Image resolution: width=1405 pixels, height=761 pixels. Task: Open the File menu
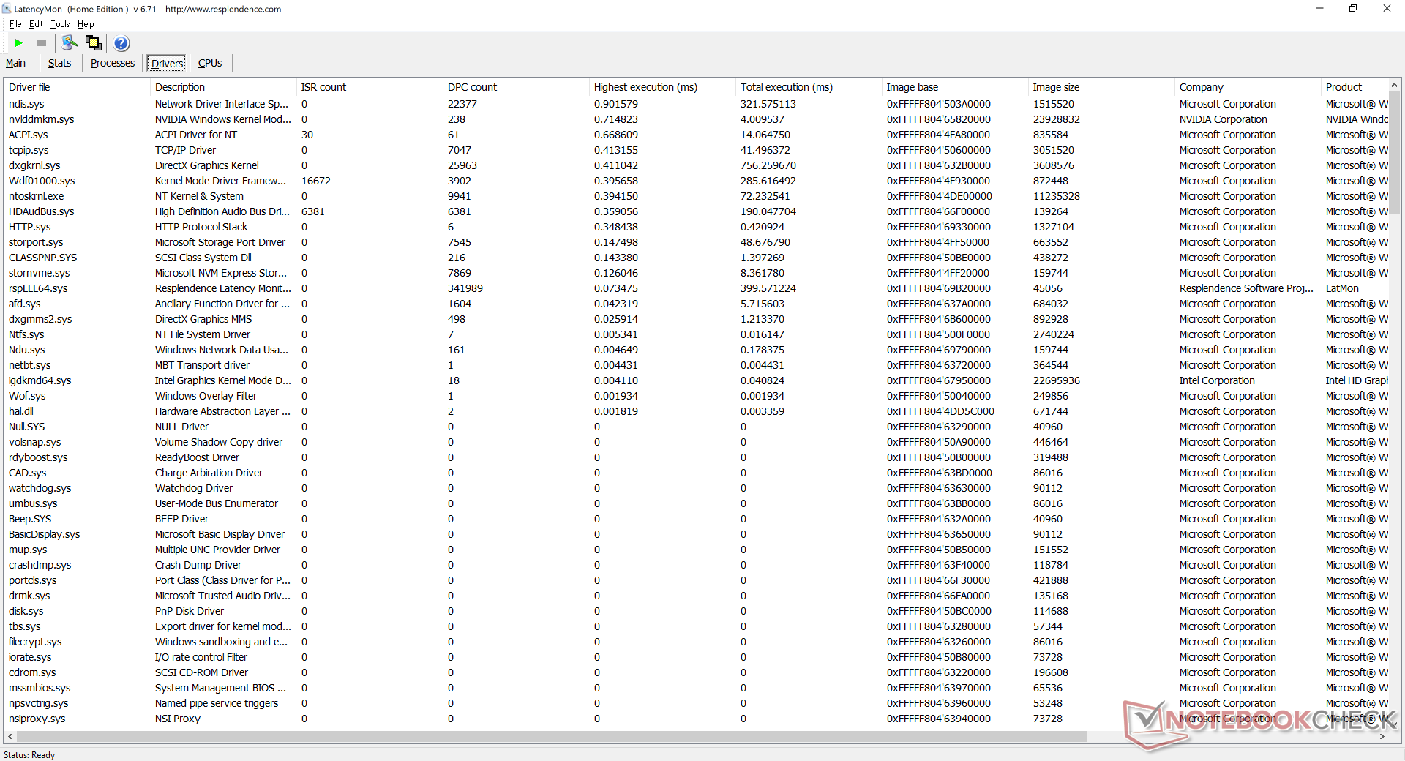[15, 24]
